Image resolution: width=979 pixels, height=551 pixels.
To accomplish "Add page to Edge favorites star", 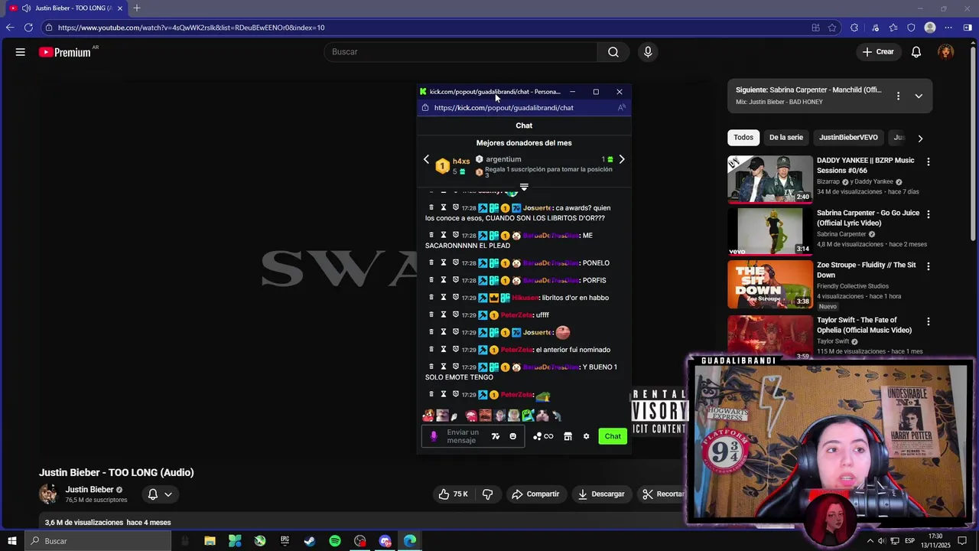I will (x=833, y=28).
